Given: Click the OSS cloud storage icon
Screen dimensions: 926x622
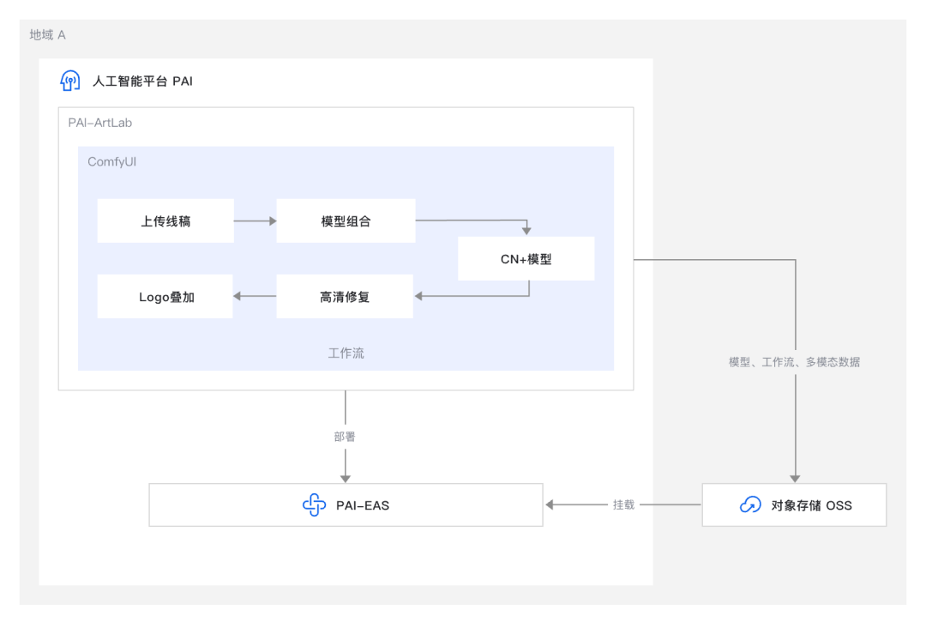Looking at the screenshot, I should tap(750, 505).
